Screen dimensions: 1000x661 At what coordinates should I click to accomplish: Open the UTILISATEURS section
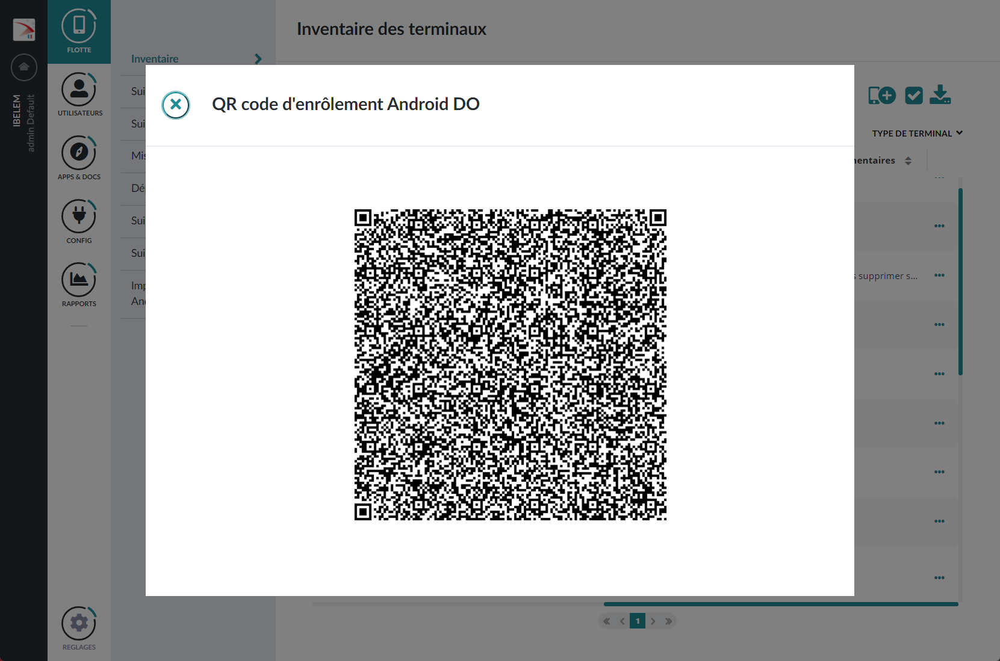tap(79, 94)
